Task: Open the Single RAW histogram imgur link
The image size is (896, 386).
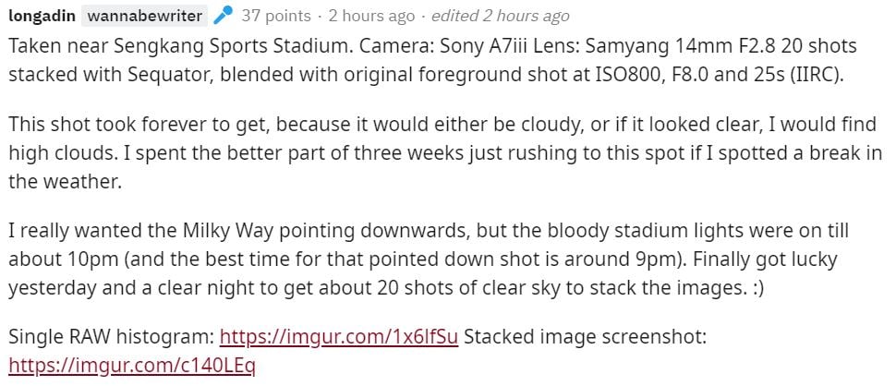Action: pos(338,335)
